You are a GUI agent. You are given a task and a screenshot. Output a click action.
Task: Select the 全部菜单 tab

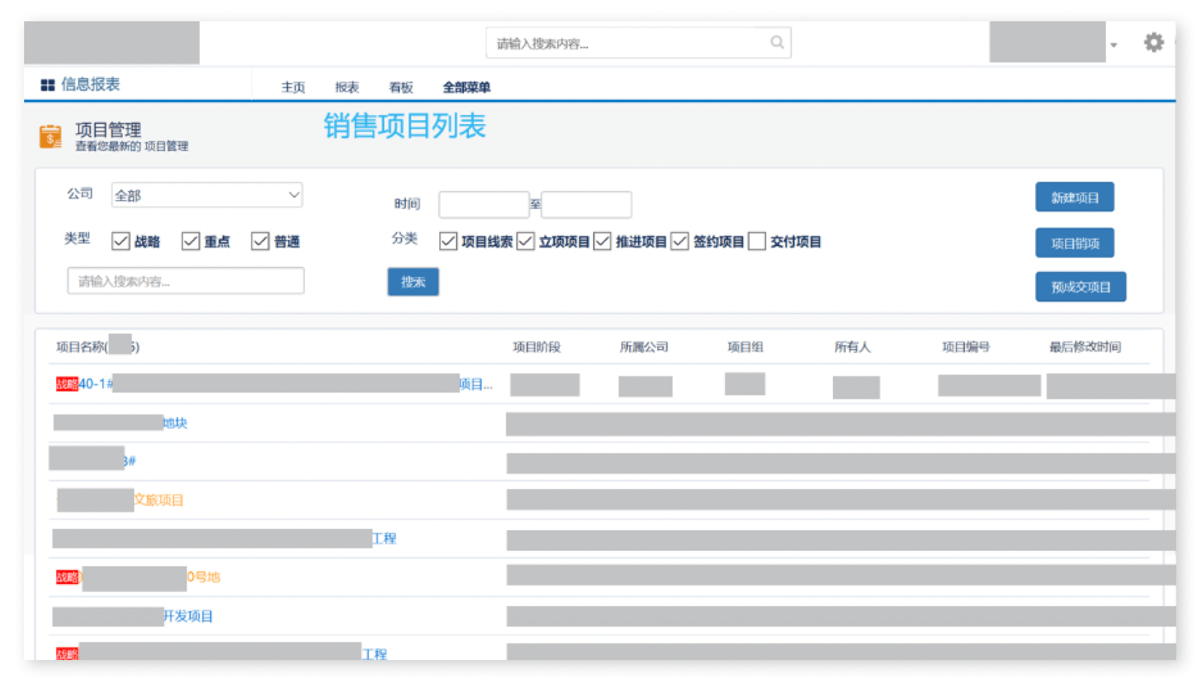click(467, 87)
